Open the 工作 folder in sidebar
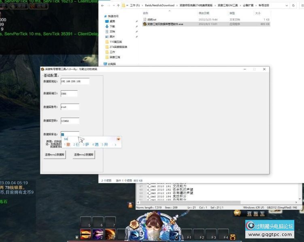The width and height of the screenshot is (304, 242). click(112, 52)
